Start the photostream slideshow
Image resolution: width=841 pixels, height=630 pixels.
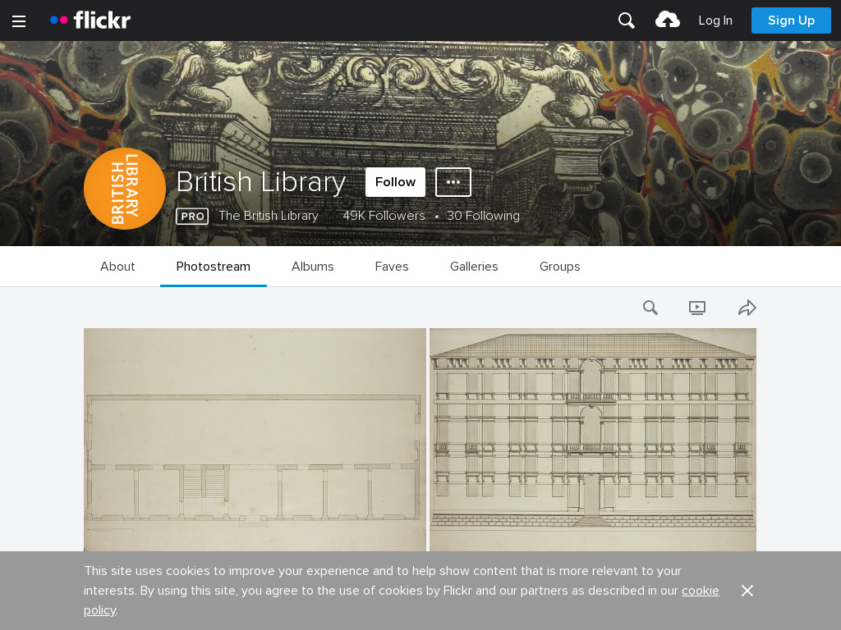(x=696, y=308)
